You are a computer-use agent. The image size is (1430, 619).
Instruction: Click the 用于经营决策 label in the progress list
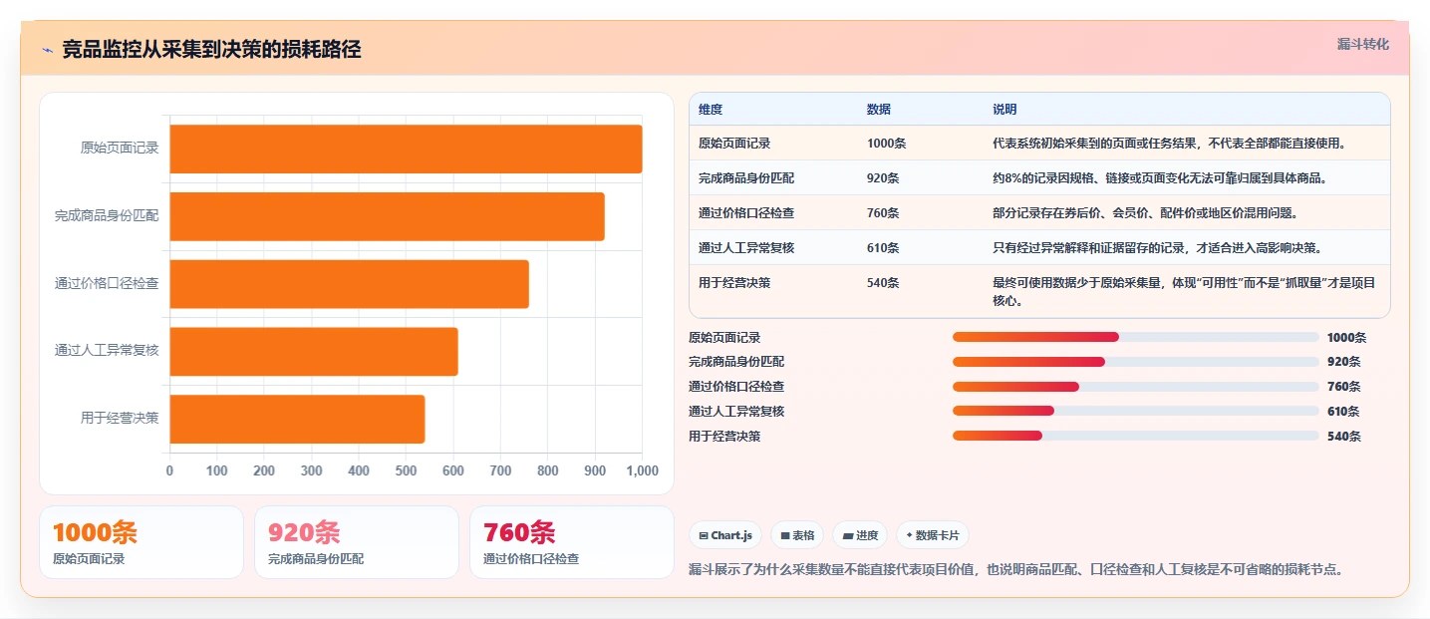724,436
